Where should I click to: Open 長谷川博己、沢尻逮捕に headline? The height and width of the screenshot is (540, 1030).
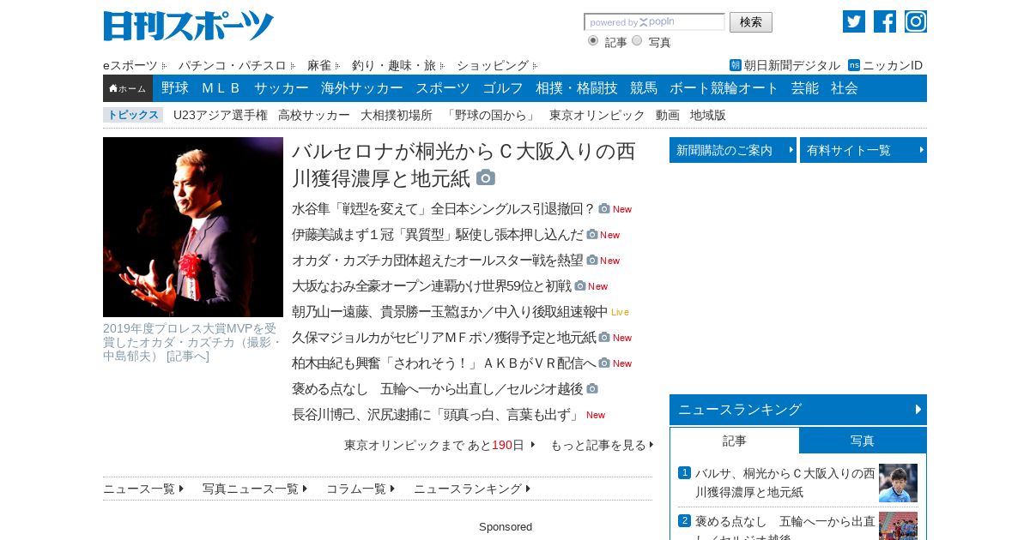point(436,414)
